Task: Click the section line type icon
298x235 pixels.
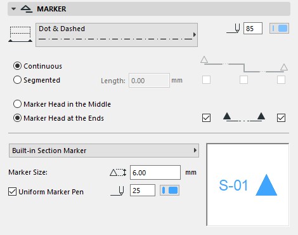Action: click(x=20, y=34)
